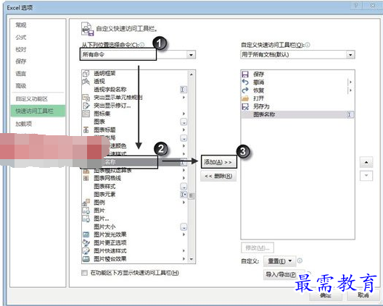Expand submenu arrow of 撤消 in right list
This screenshot has height=306, width=383.
click(x=350, y=82)
